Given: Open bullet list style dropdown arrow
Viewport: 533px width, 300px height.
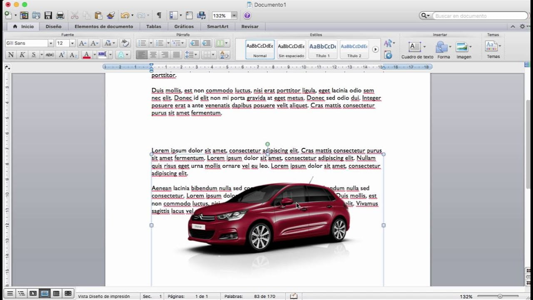Looking at the screenshot, I should 151,43.
